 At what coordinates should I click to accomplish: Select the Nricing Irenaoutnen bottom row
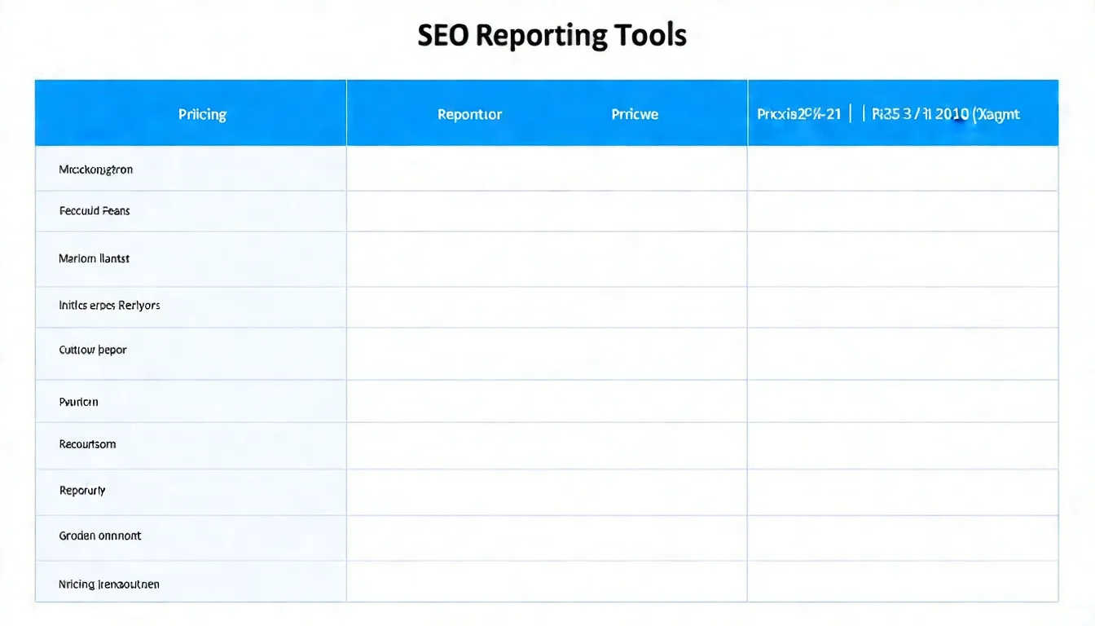click(108, 584)
